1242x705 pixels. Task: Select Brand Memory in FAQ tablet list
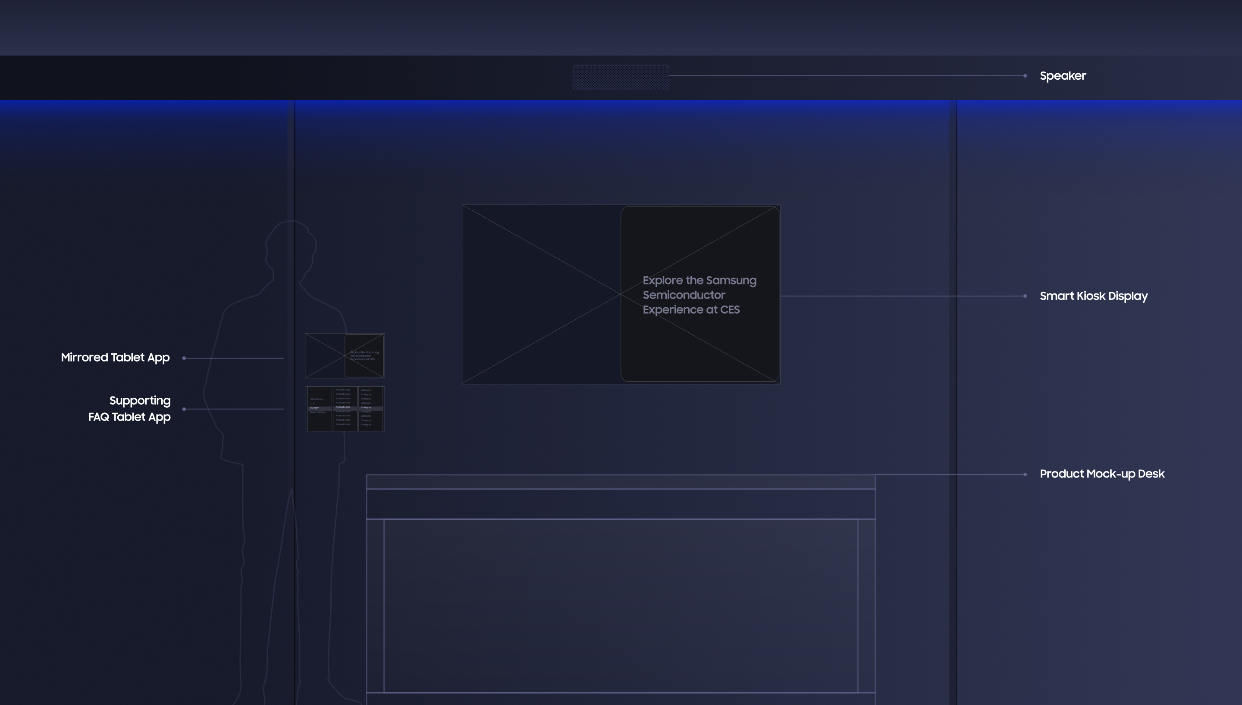click(x=318, y=412)
